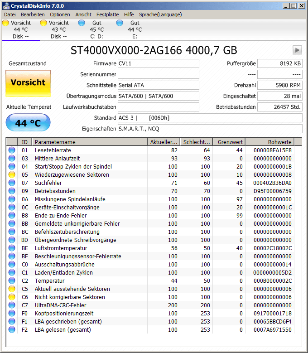Click the 44 °C temperature button
This screenshot has width=308, height=353.
click(x=28, y=122)
